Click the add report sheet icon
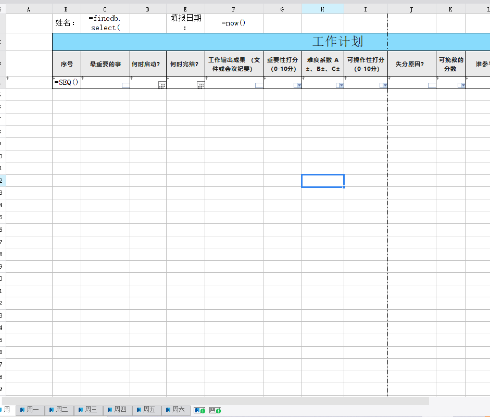Viewport: 490px width, 417px height. pyautogui.click(x=199, y=410)
